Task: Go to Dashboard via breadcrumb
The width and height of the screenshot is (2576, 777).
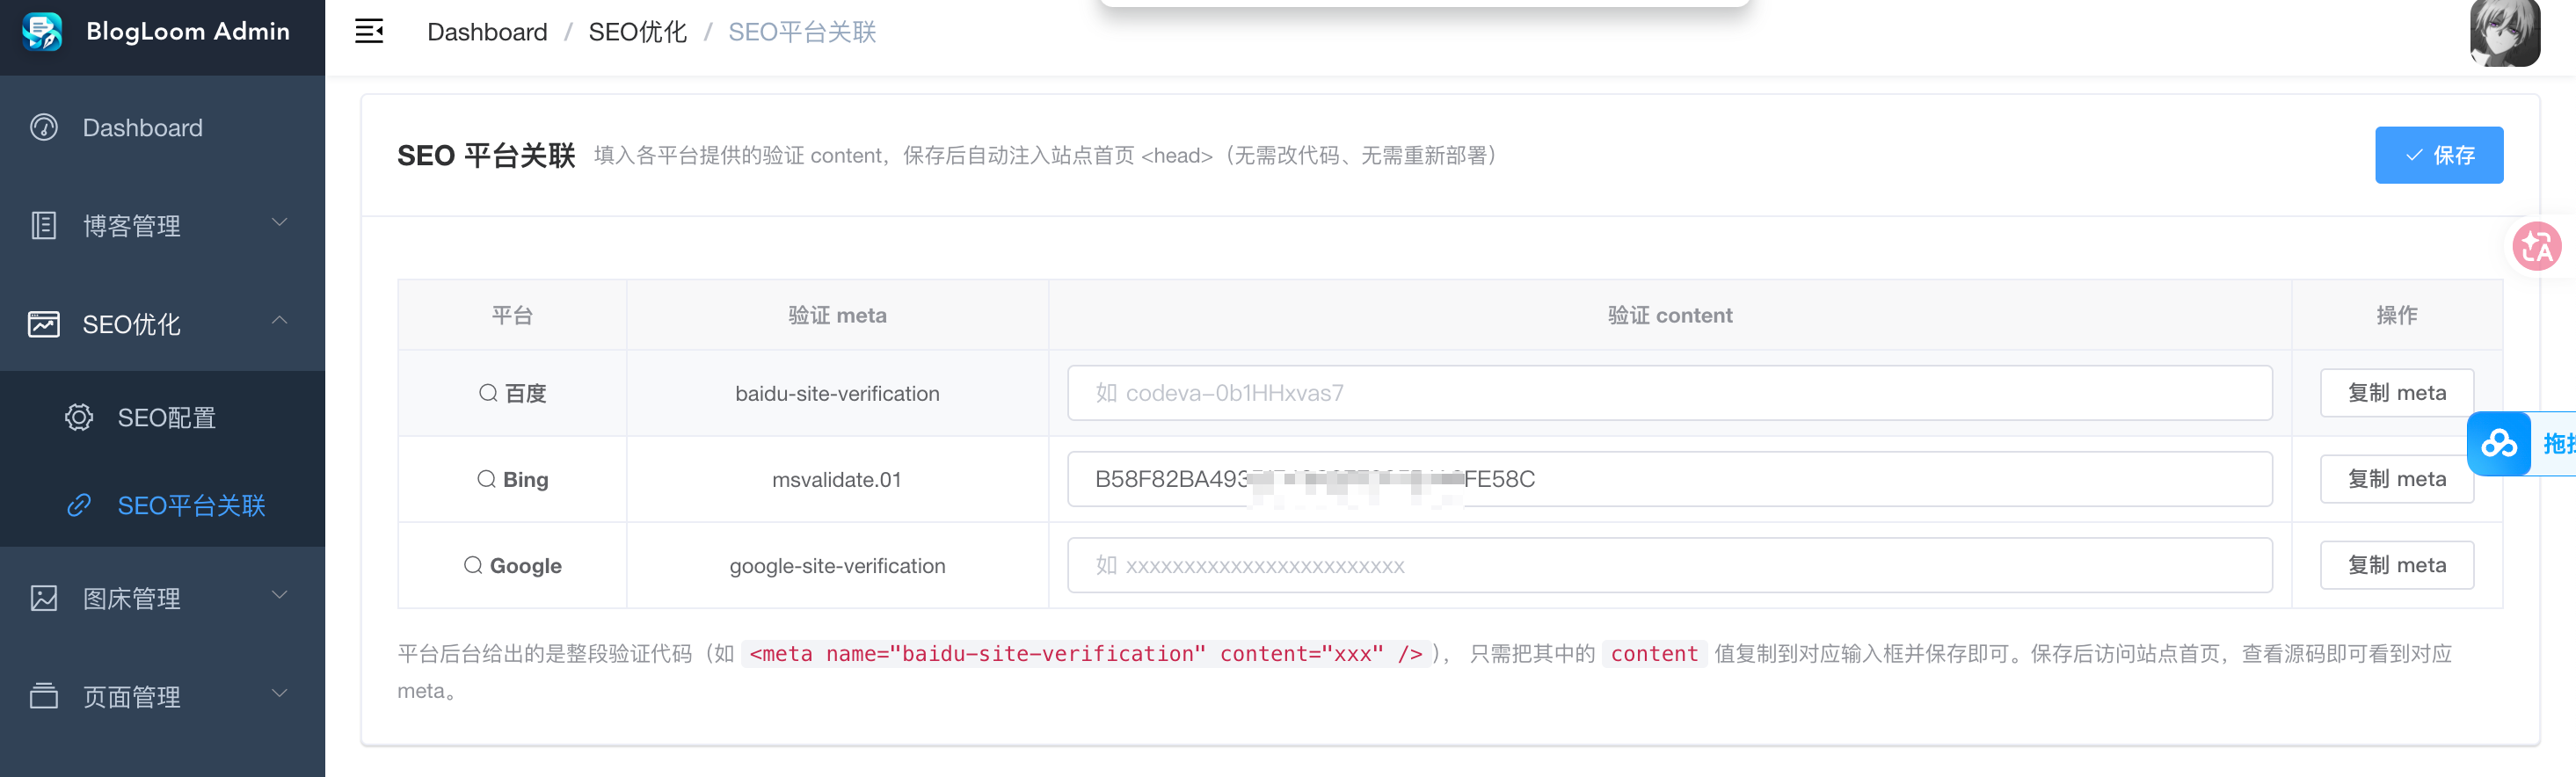Action: click(487, 32)
